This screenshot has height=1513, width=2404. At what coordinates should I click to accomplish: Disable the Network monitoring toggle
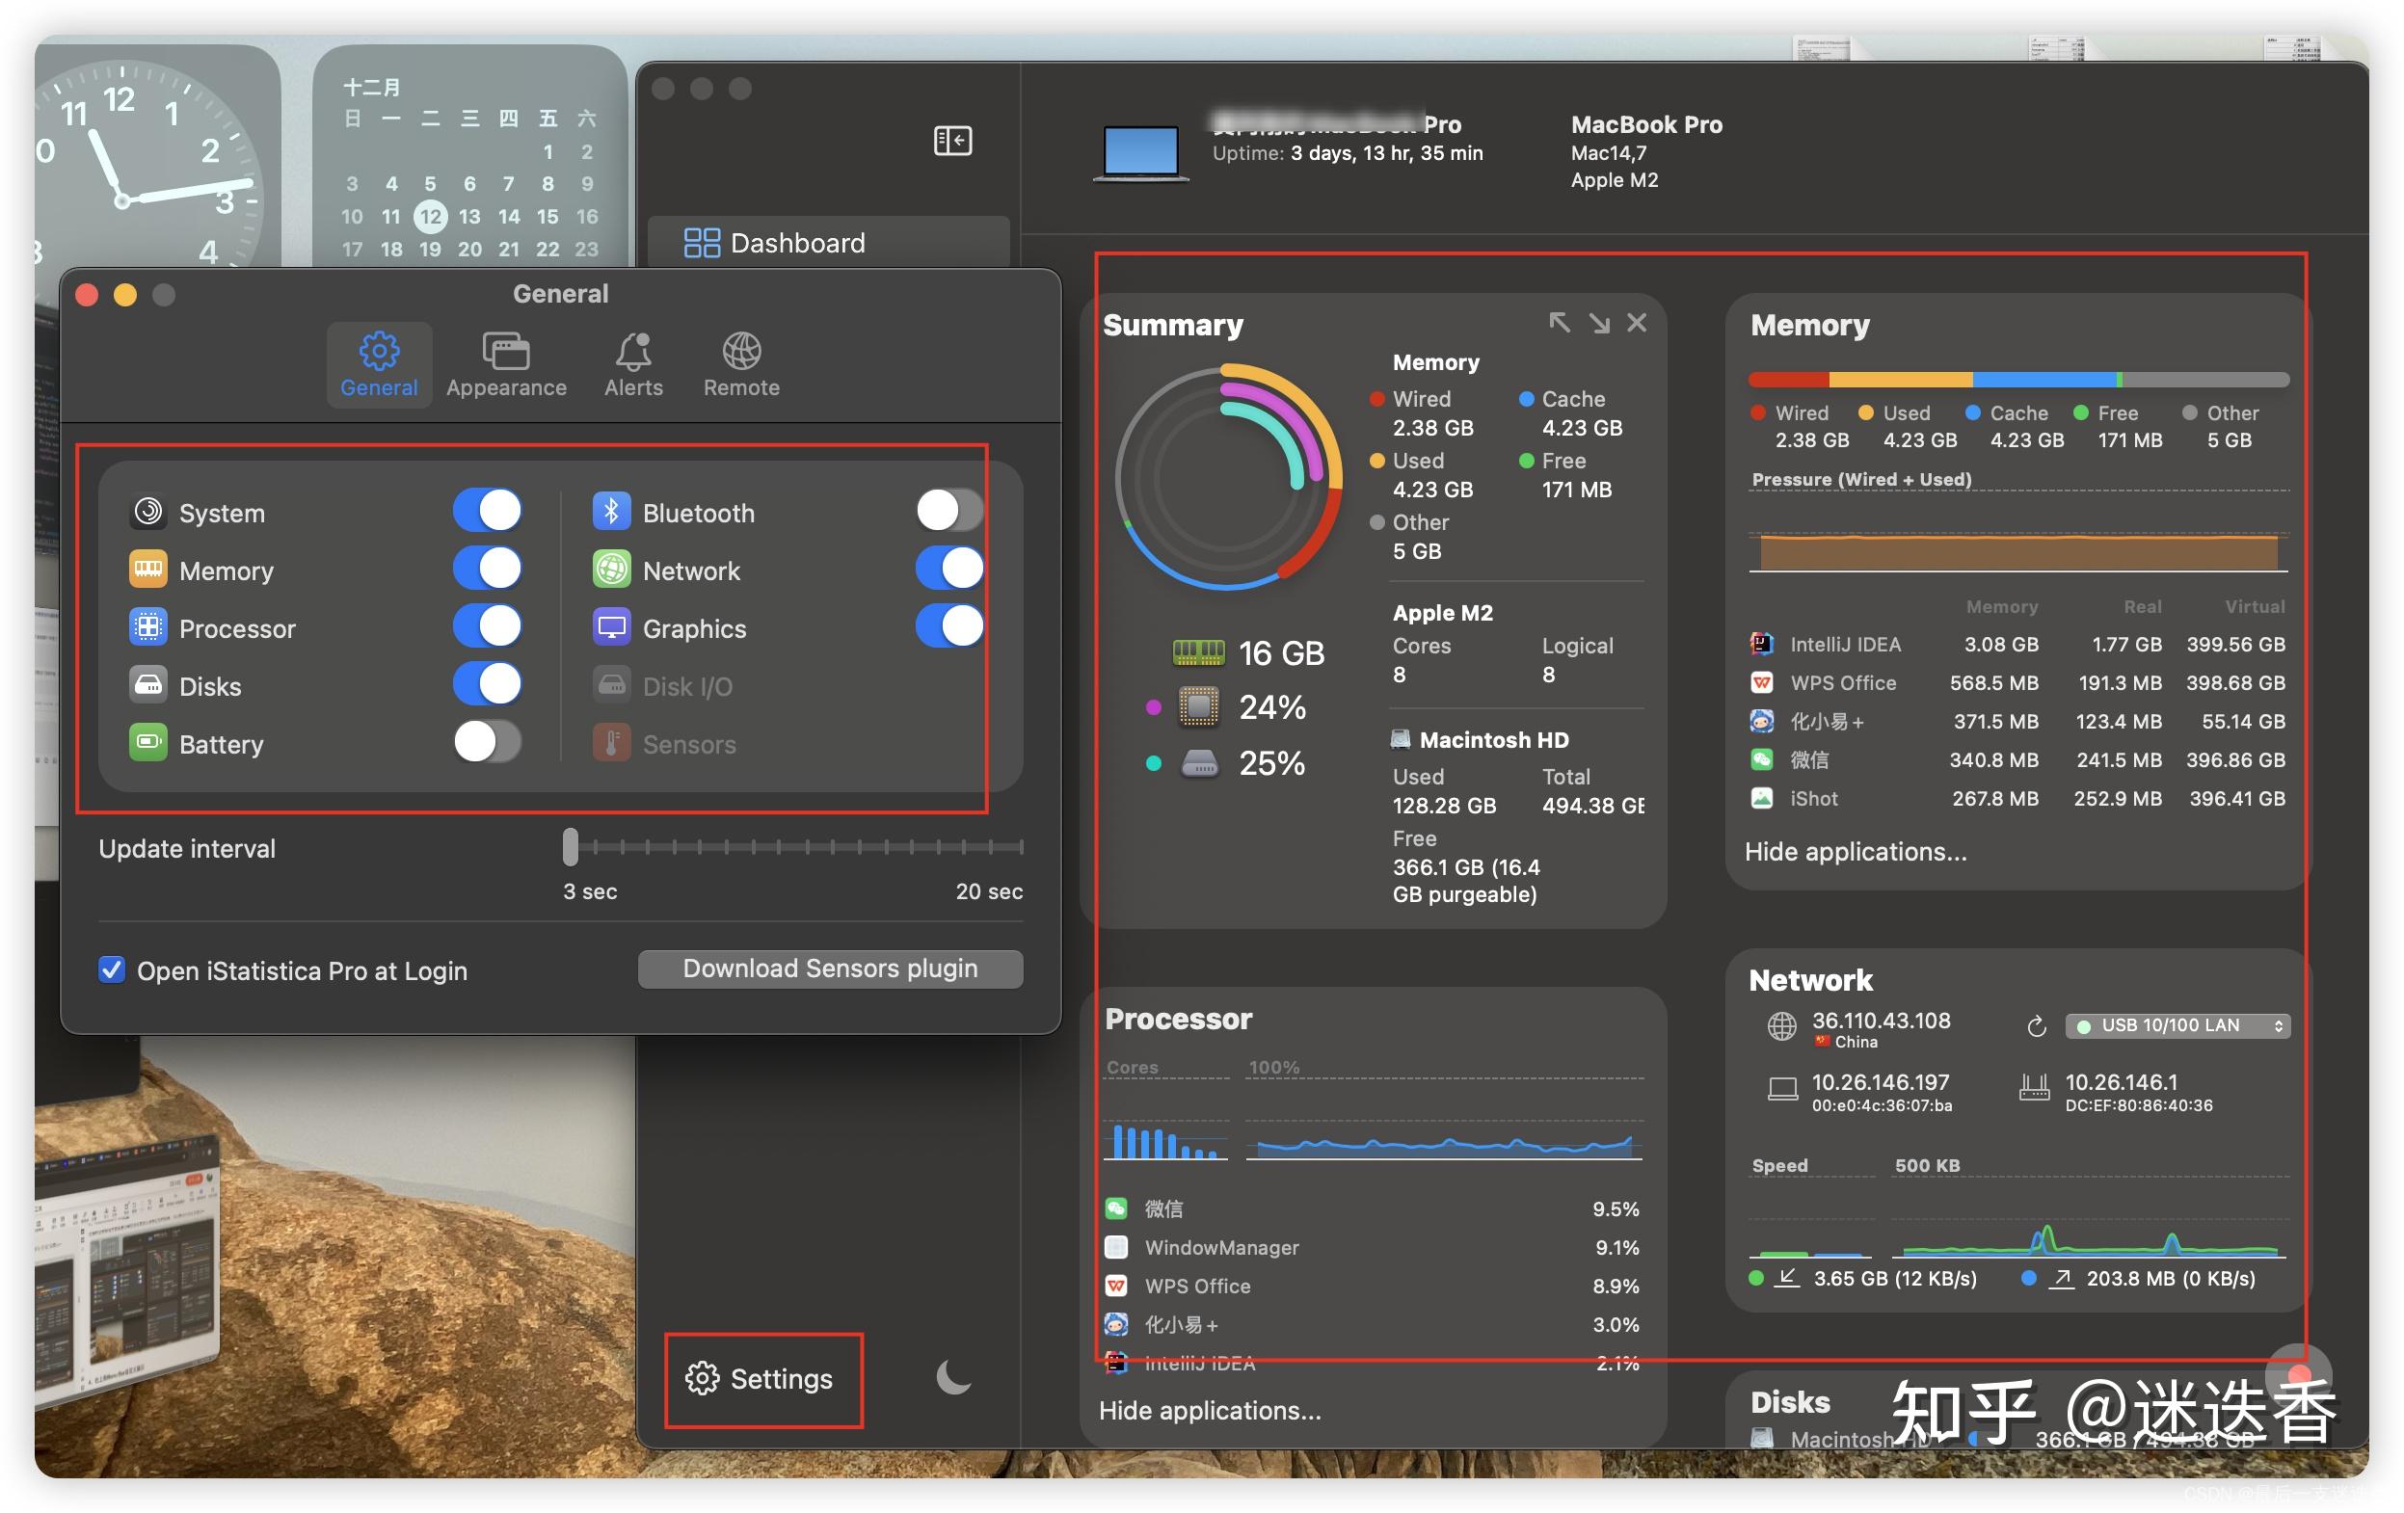pyautogui.click(x=948, y=568)
